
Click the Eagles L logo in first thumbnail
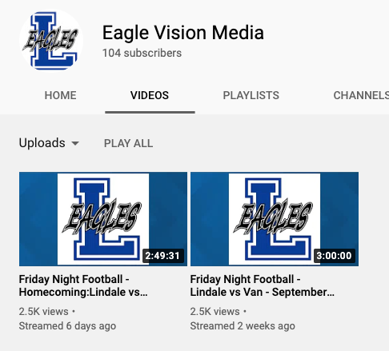click(103, 219)
